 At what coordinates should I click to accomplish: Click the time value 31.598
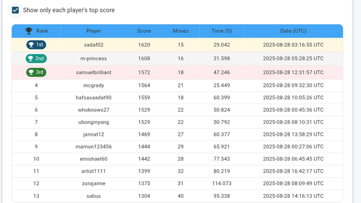click(222, 59)
